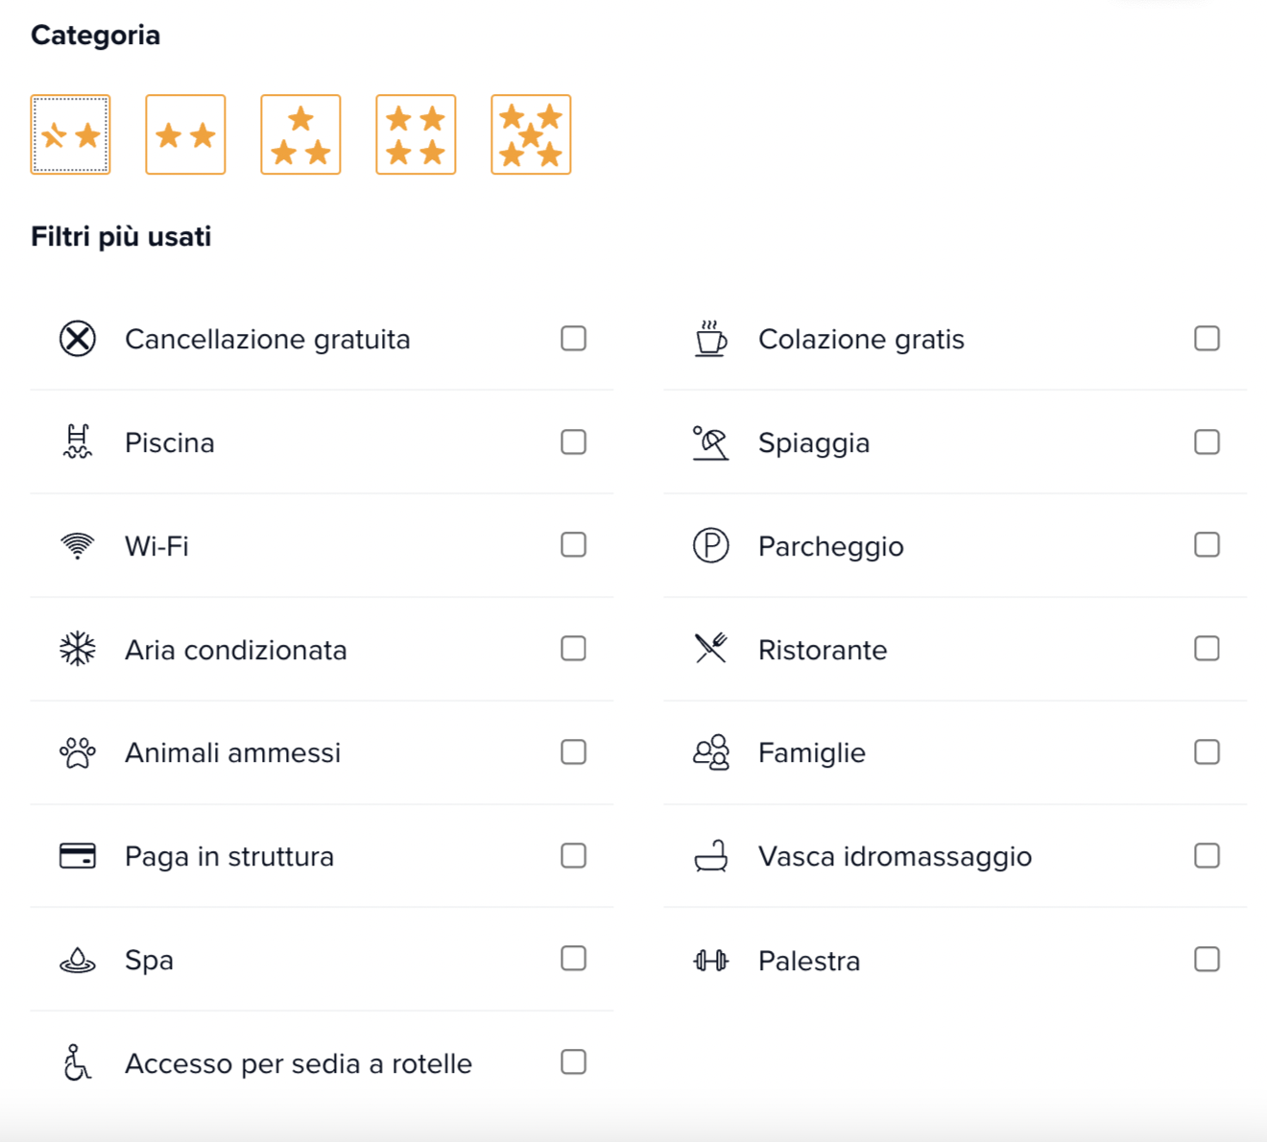Click the Cancellazione gratuita circle-X icon

click(x=78, y=339)
